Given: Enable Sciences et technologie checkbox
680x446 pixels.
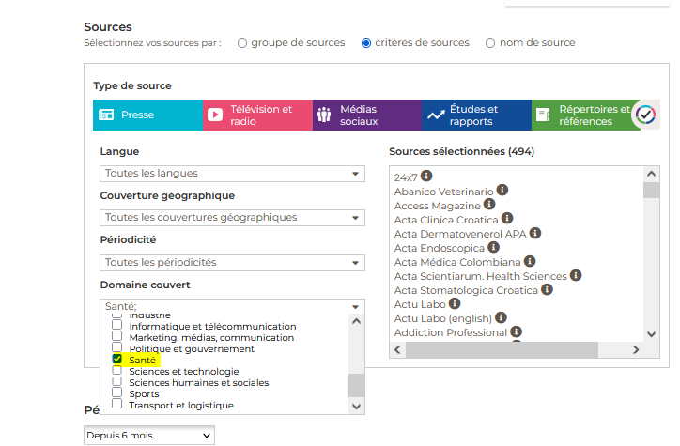Looking at the screenshot, I should click(117, 371).
